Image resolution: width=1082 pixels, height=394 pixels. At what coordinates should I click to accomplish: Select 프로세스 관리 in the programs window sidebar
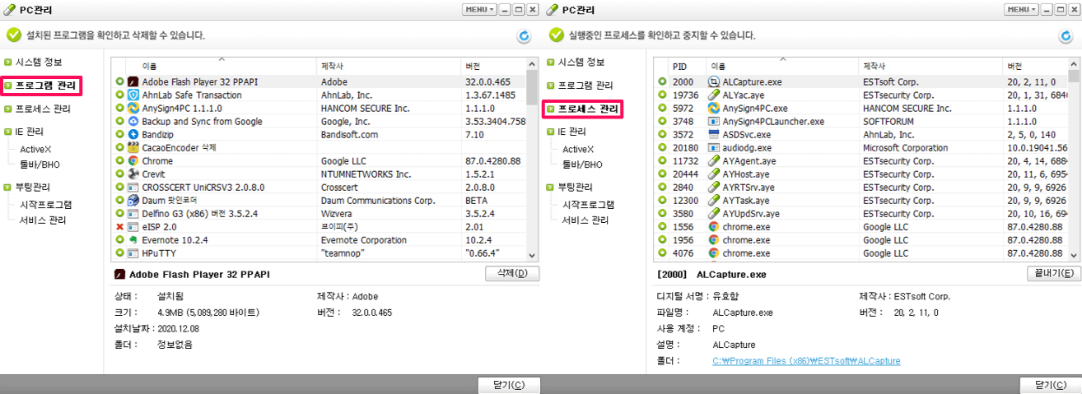[x=43, y=109]
